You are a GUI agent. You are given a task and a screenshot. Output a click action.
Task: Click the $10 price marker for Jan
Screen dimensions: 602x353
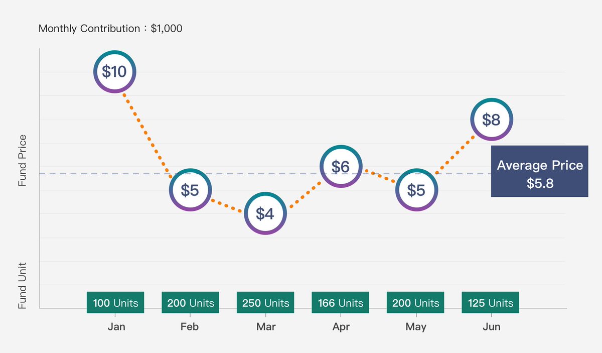click(115, 72)
